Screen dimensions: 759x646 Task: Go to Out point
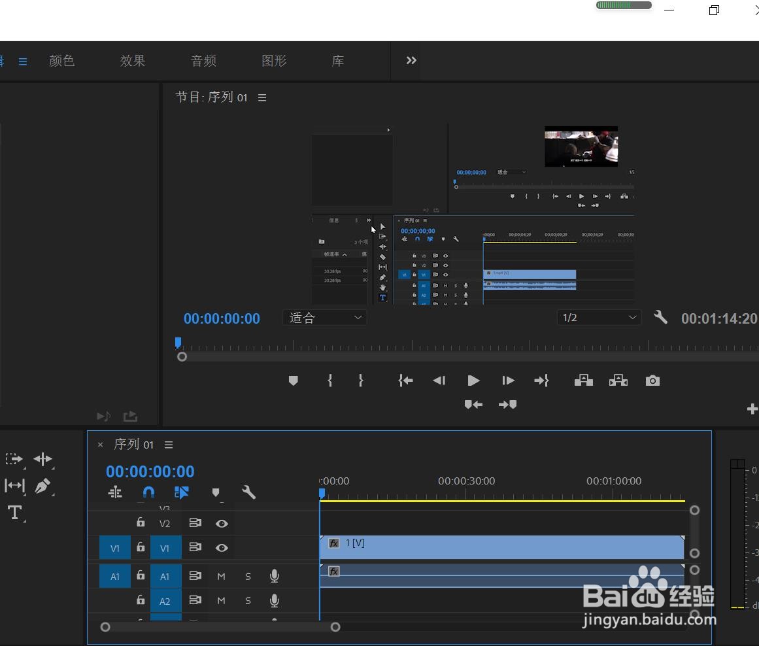pyautogui.click(x=541, y=381)
